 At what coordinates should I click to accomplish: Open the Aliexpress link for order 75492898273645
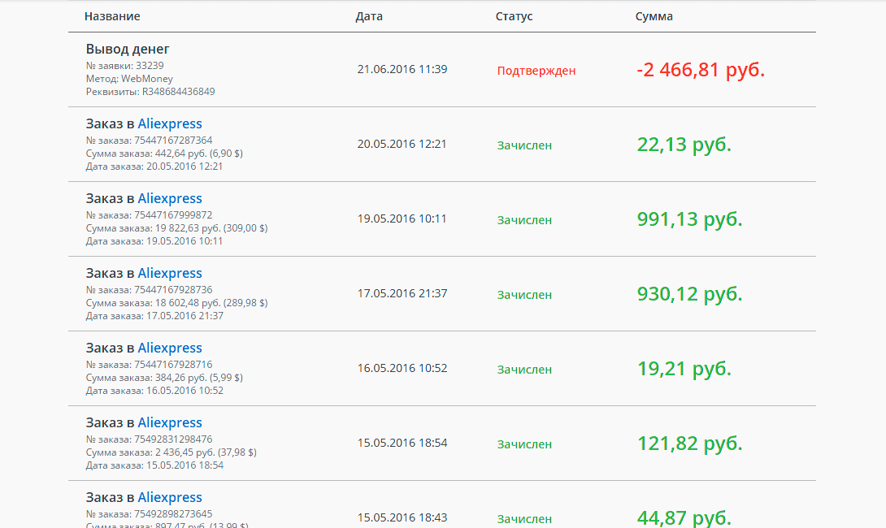[170, 497]
